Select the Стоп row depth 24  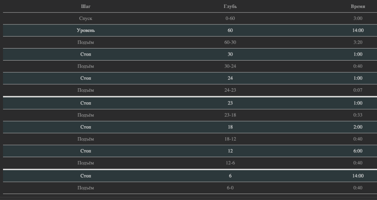tap(190, 78)
